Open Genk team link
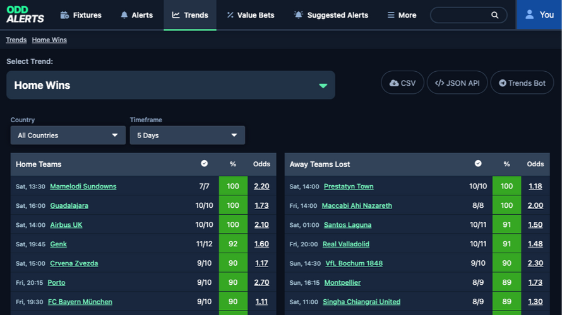Viewport: 562px width, 315px height. [x=59, y=244]
